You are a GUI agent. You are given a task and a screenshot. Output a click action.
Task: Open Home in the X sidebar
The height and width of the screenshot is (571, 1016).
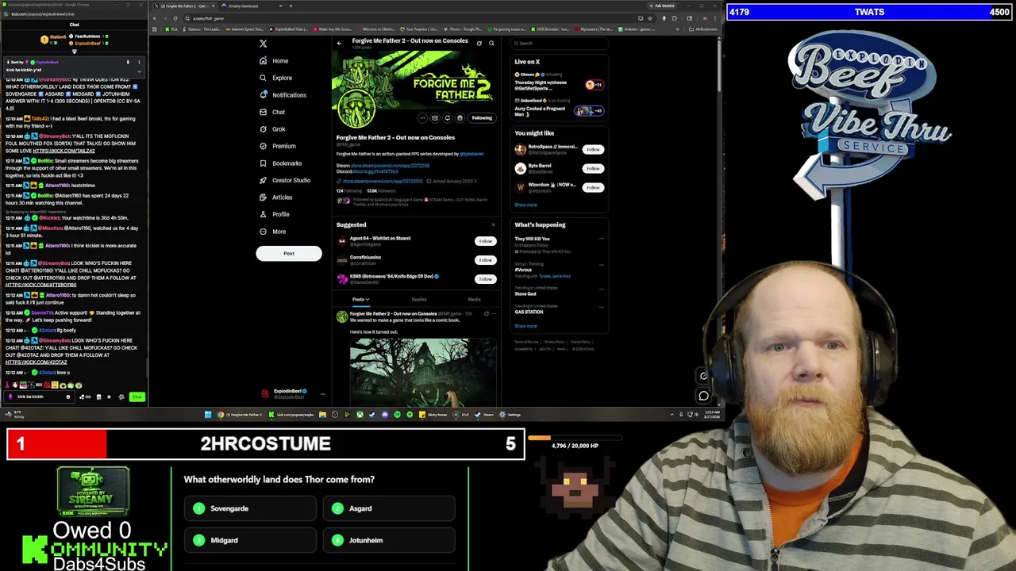tap(273, 61)
